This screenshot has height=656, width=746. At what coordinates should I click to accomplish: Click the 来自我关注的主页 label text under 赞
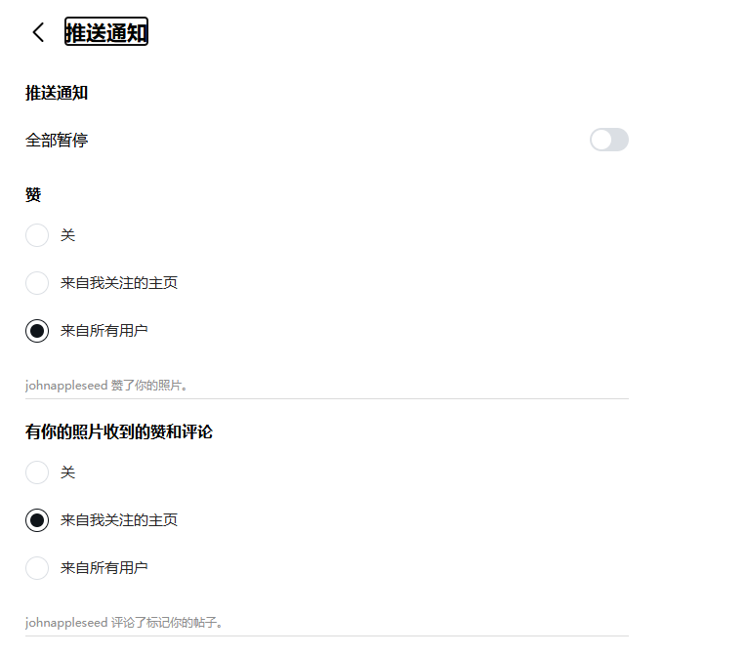pos(119,283)
